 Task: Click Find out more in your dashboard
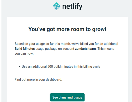[x=38, y=79]
